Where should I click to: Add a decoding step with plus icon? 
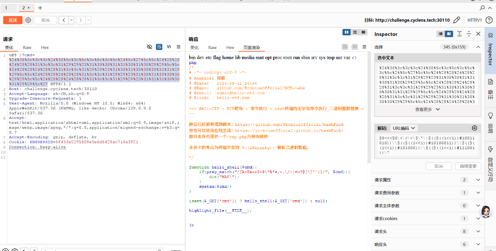click(475, 128)
